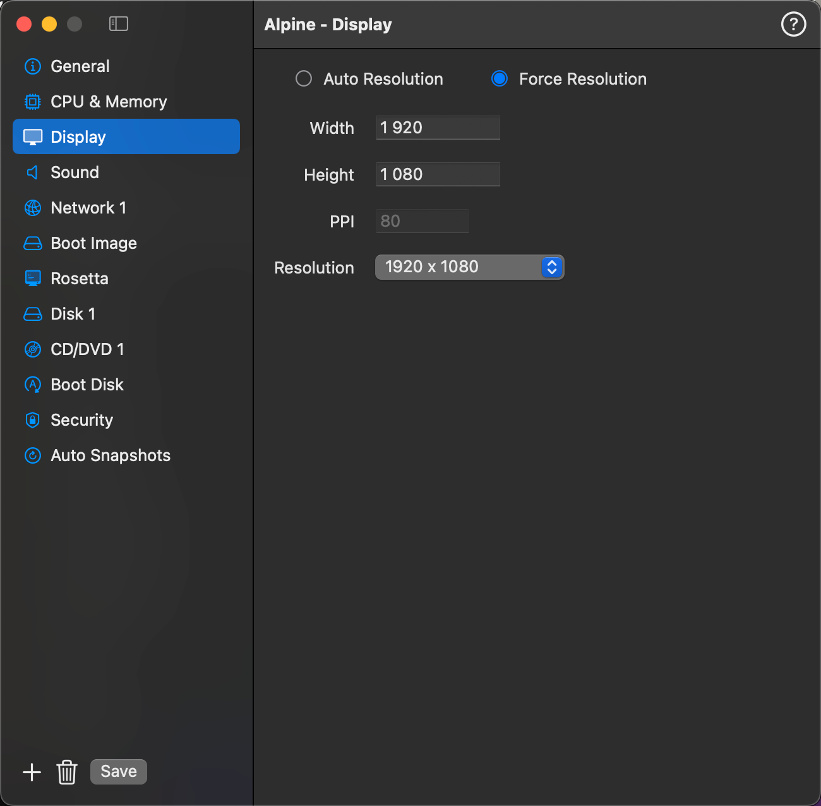Image resolution: width=821 pixels, height=806 pixels.
Task: Click the Network 1 globe icon
Action: 33,208
